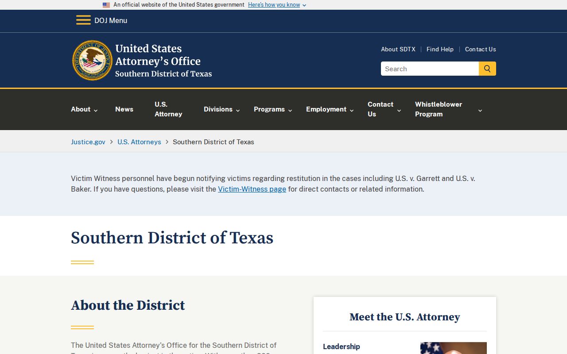Click the DOJ Menu text label
The width and height of the screenshot is (567, 354).
111,20
